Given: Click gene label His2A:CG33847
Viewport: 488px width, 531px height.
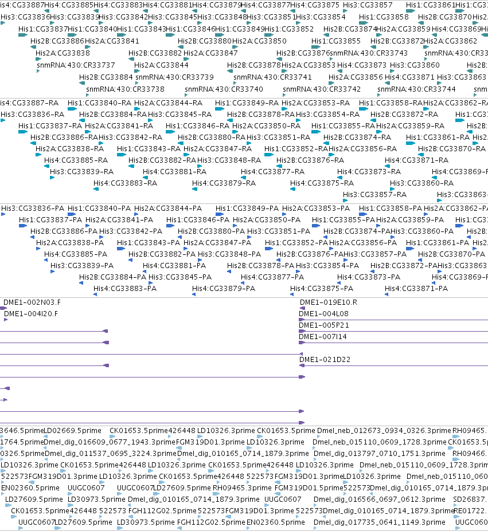Looking at the screenshot, I should [210, 53].
